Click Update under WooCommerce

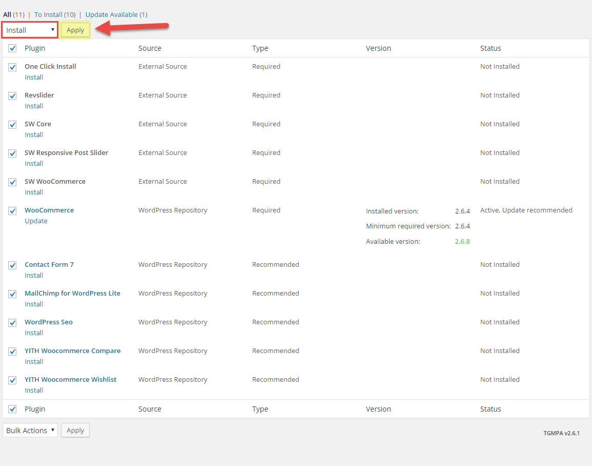click(x=36, y=221)
